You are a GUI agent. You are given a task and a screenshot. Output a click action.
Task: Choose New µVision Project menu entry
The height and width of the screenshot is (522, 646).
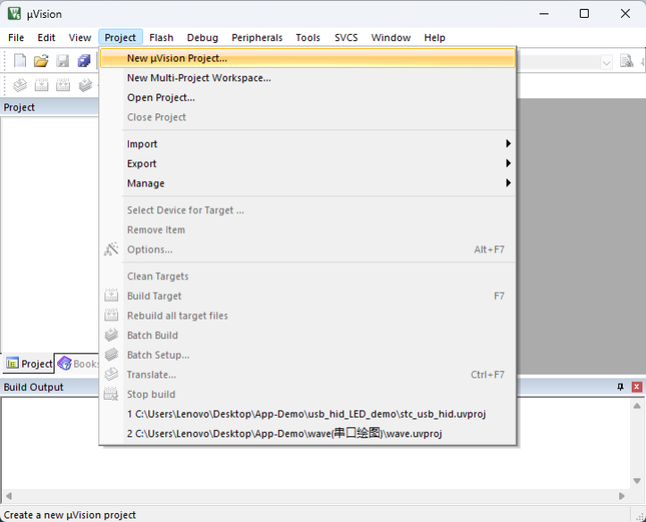pyautogui.click(x=177, y=59)
